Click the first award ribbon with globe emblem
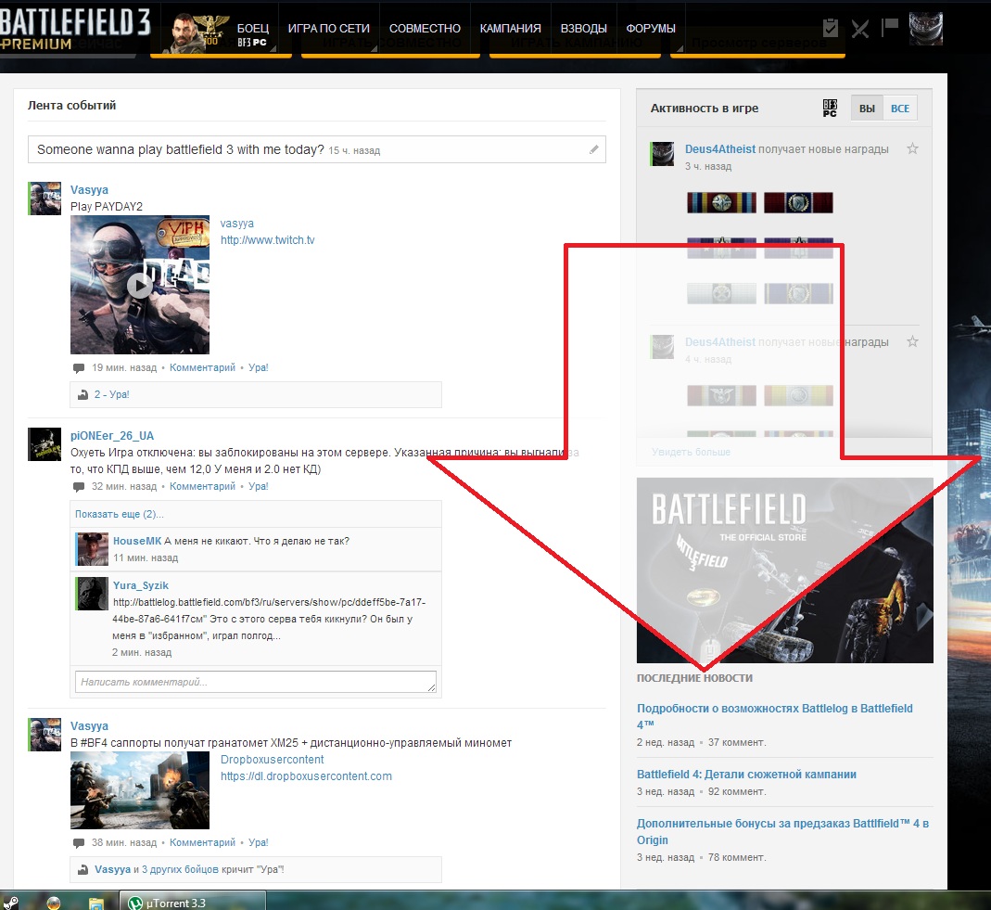Image resolution: width=991 pixels, height=910 pixels. [722, 203]
